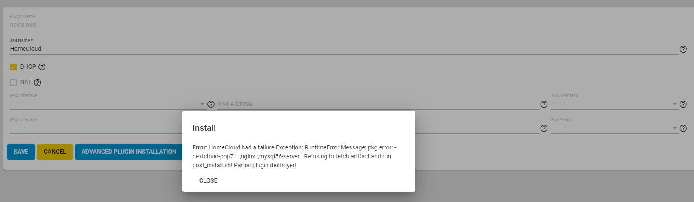Enable the NAT checkbox
Viewport: 694px width, 202px height.
click(x=13, y=83)
